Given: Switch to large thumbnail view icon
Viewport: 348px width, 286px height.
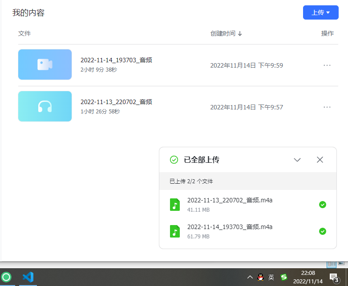Looking at the screenshot, I should 341,263.
